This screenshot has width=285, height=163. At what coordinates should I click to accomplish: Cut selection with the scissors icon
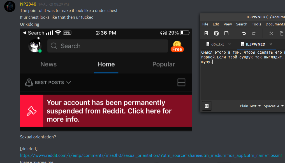(x=271, y=33)
